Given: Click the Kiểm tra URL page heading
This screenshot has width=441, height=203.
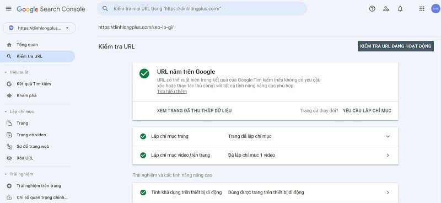Looking at the screenshot, I should click(x=116, y=46).
